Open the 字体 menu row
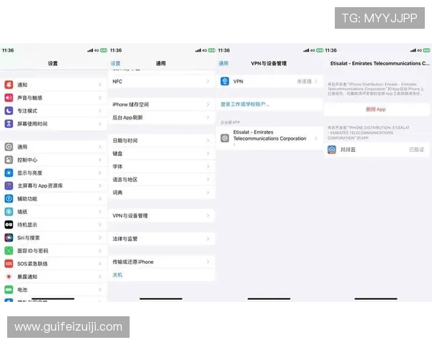Screen dimensions: 432x345 pos(161,167)
